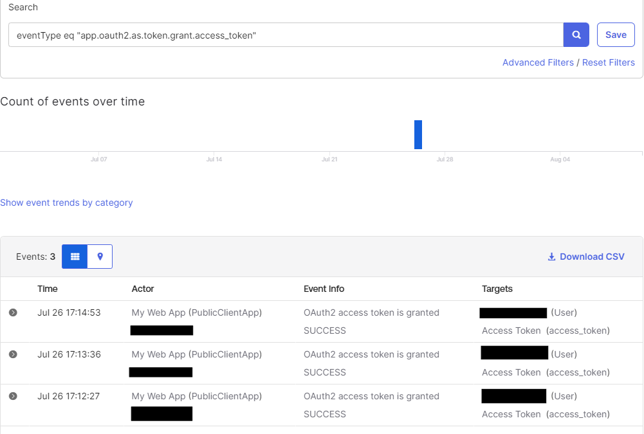Select the blue bar in the events histogram
644x434 pixels.
[418, 134]
